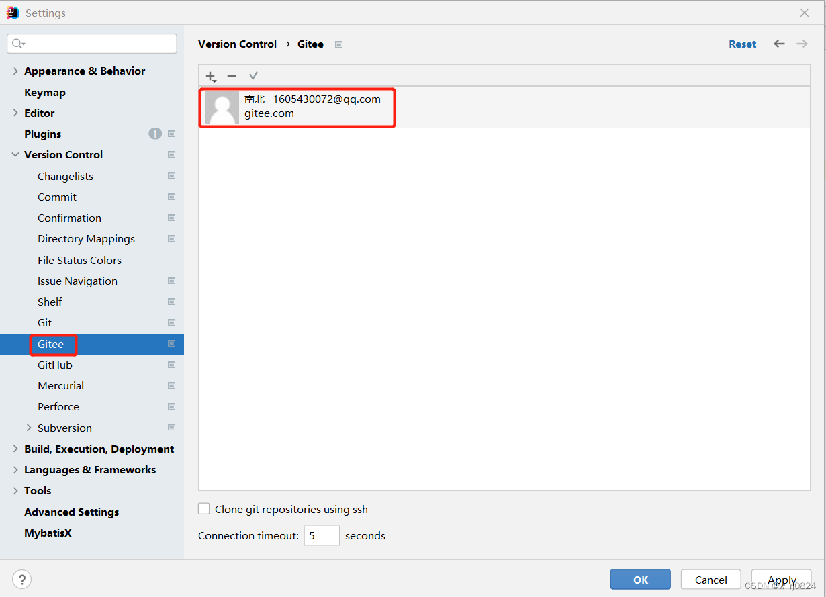Open the Directory Mappings item
Viewport: 826px width, 597px height.
click(86, 238)
